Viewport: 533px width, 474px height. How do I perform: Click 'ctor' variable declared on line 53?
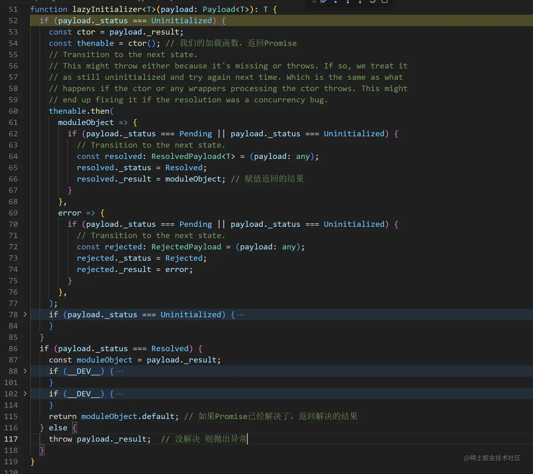coord(86,32)
